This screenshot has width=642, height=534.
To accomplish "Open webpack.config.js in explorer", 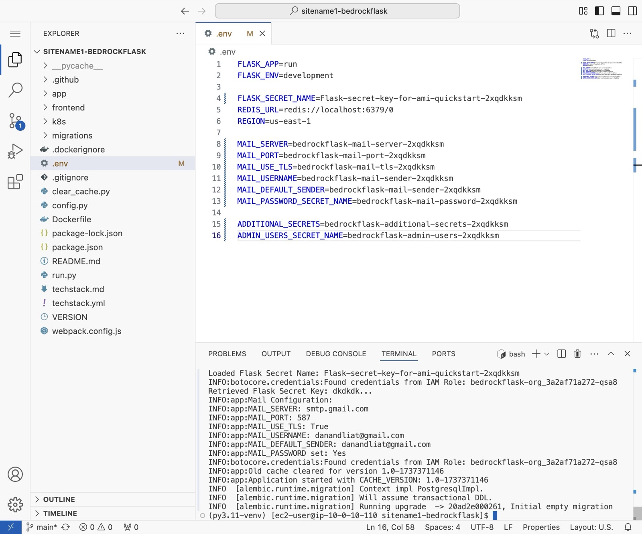I will click(113, 331).
